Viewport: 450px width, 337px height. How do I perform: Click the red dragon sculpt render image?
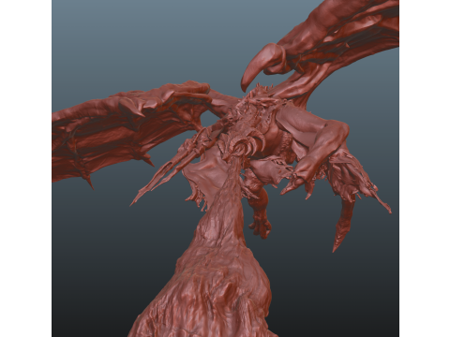(x=225, y=168)
